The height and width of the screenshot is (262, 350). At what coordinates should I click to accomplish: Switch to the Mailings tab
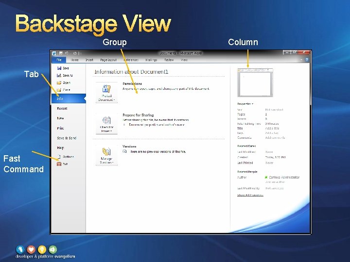(x=151, y=60)
